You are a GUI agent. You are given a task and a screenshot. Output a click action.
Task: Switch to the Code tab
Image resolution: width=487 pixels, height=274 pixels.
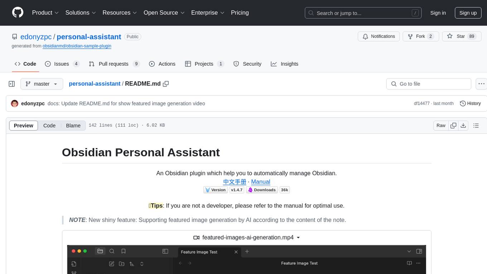click(x=25, y=64)
